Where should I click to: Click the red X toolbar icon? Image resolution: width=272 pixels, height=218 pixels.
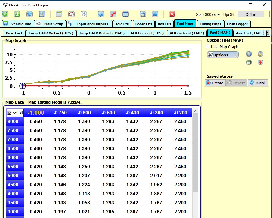(172, 14)
